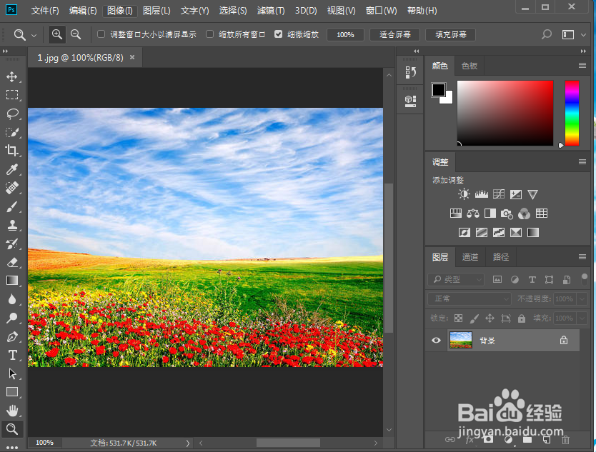Click the Zoom In magnifier in options bar
The image size is (596, 452).
pyautogui.click(x=57, y=34)
